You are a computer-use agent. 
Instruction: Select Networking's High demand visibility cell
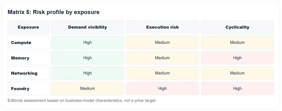click(88, 73)
